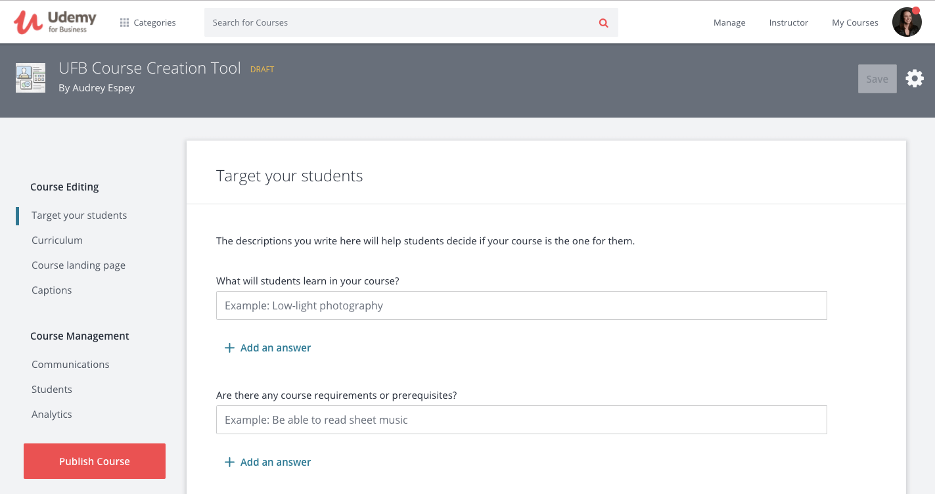Open course settings via the gear icon
This screenshot has width=935, height=494.
pyautogui.click(x=915, y=78)
